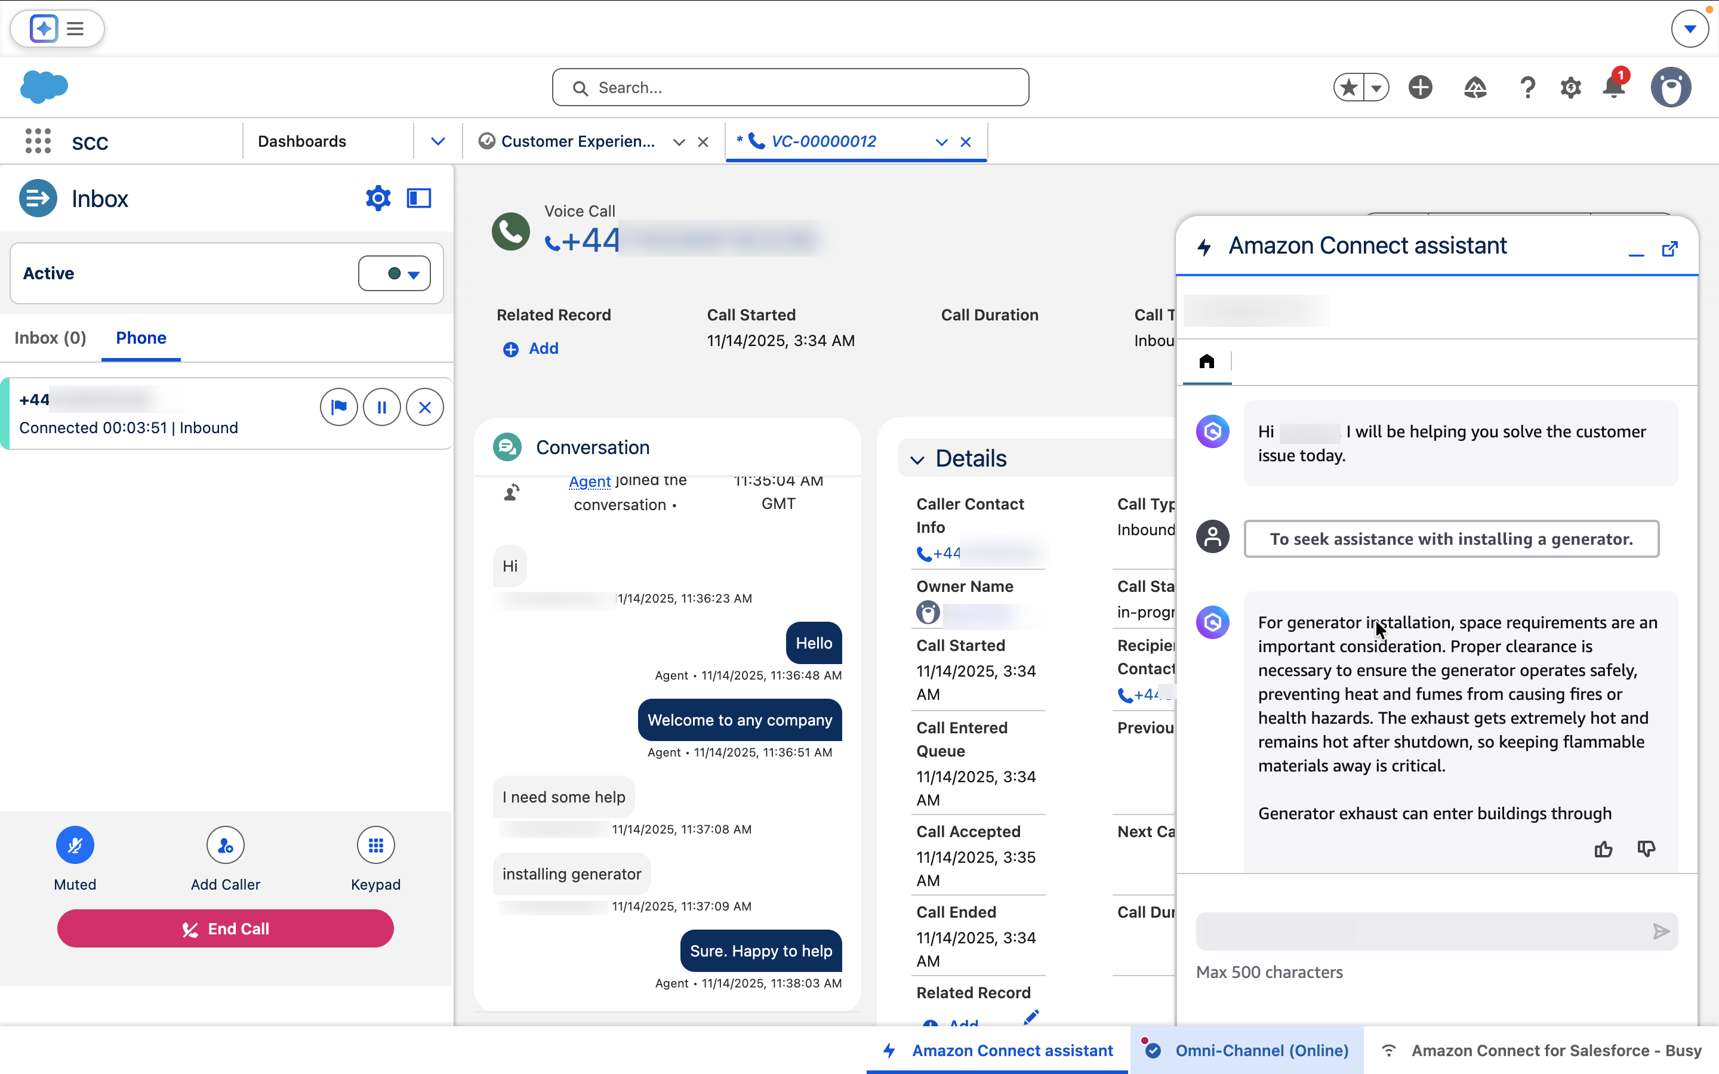Image resolution: width=1719 pixels, height=1074 pixels.
Task: Open Amazon Connect assistant utility bar item
Action: tap(997, 1051)
